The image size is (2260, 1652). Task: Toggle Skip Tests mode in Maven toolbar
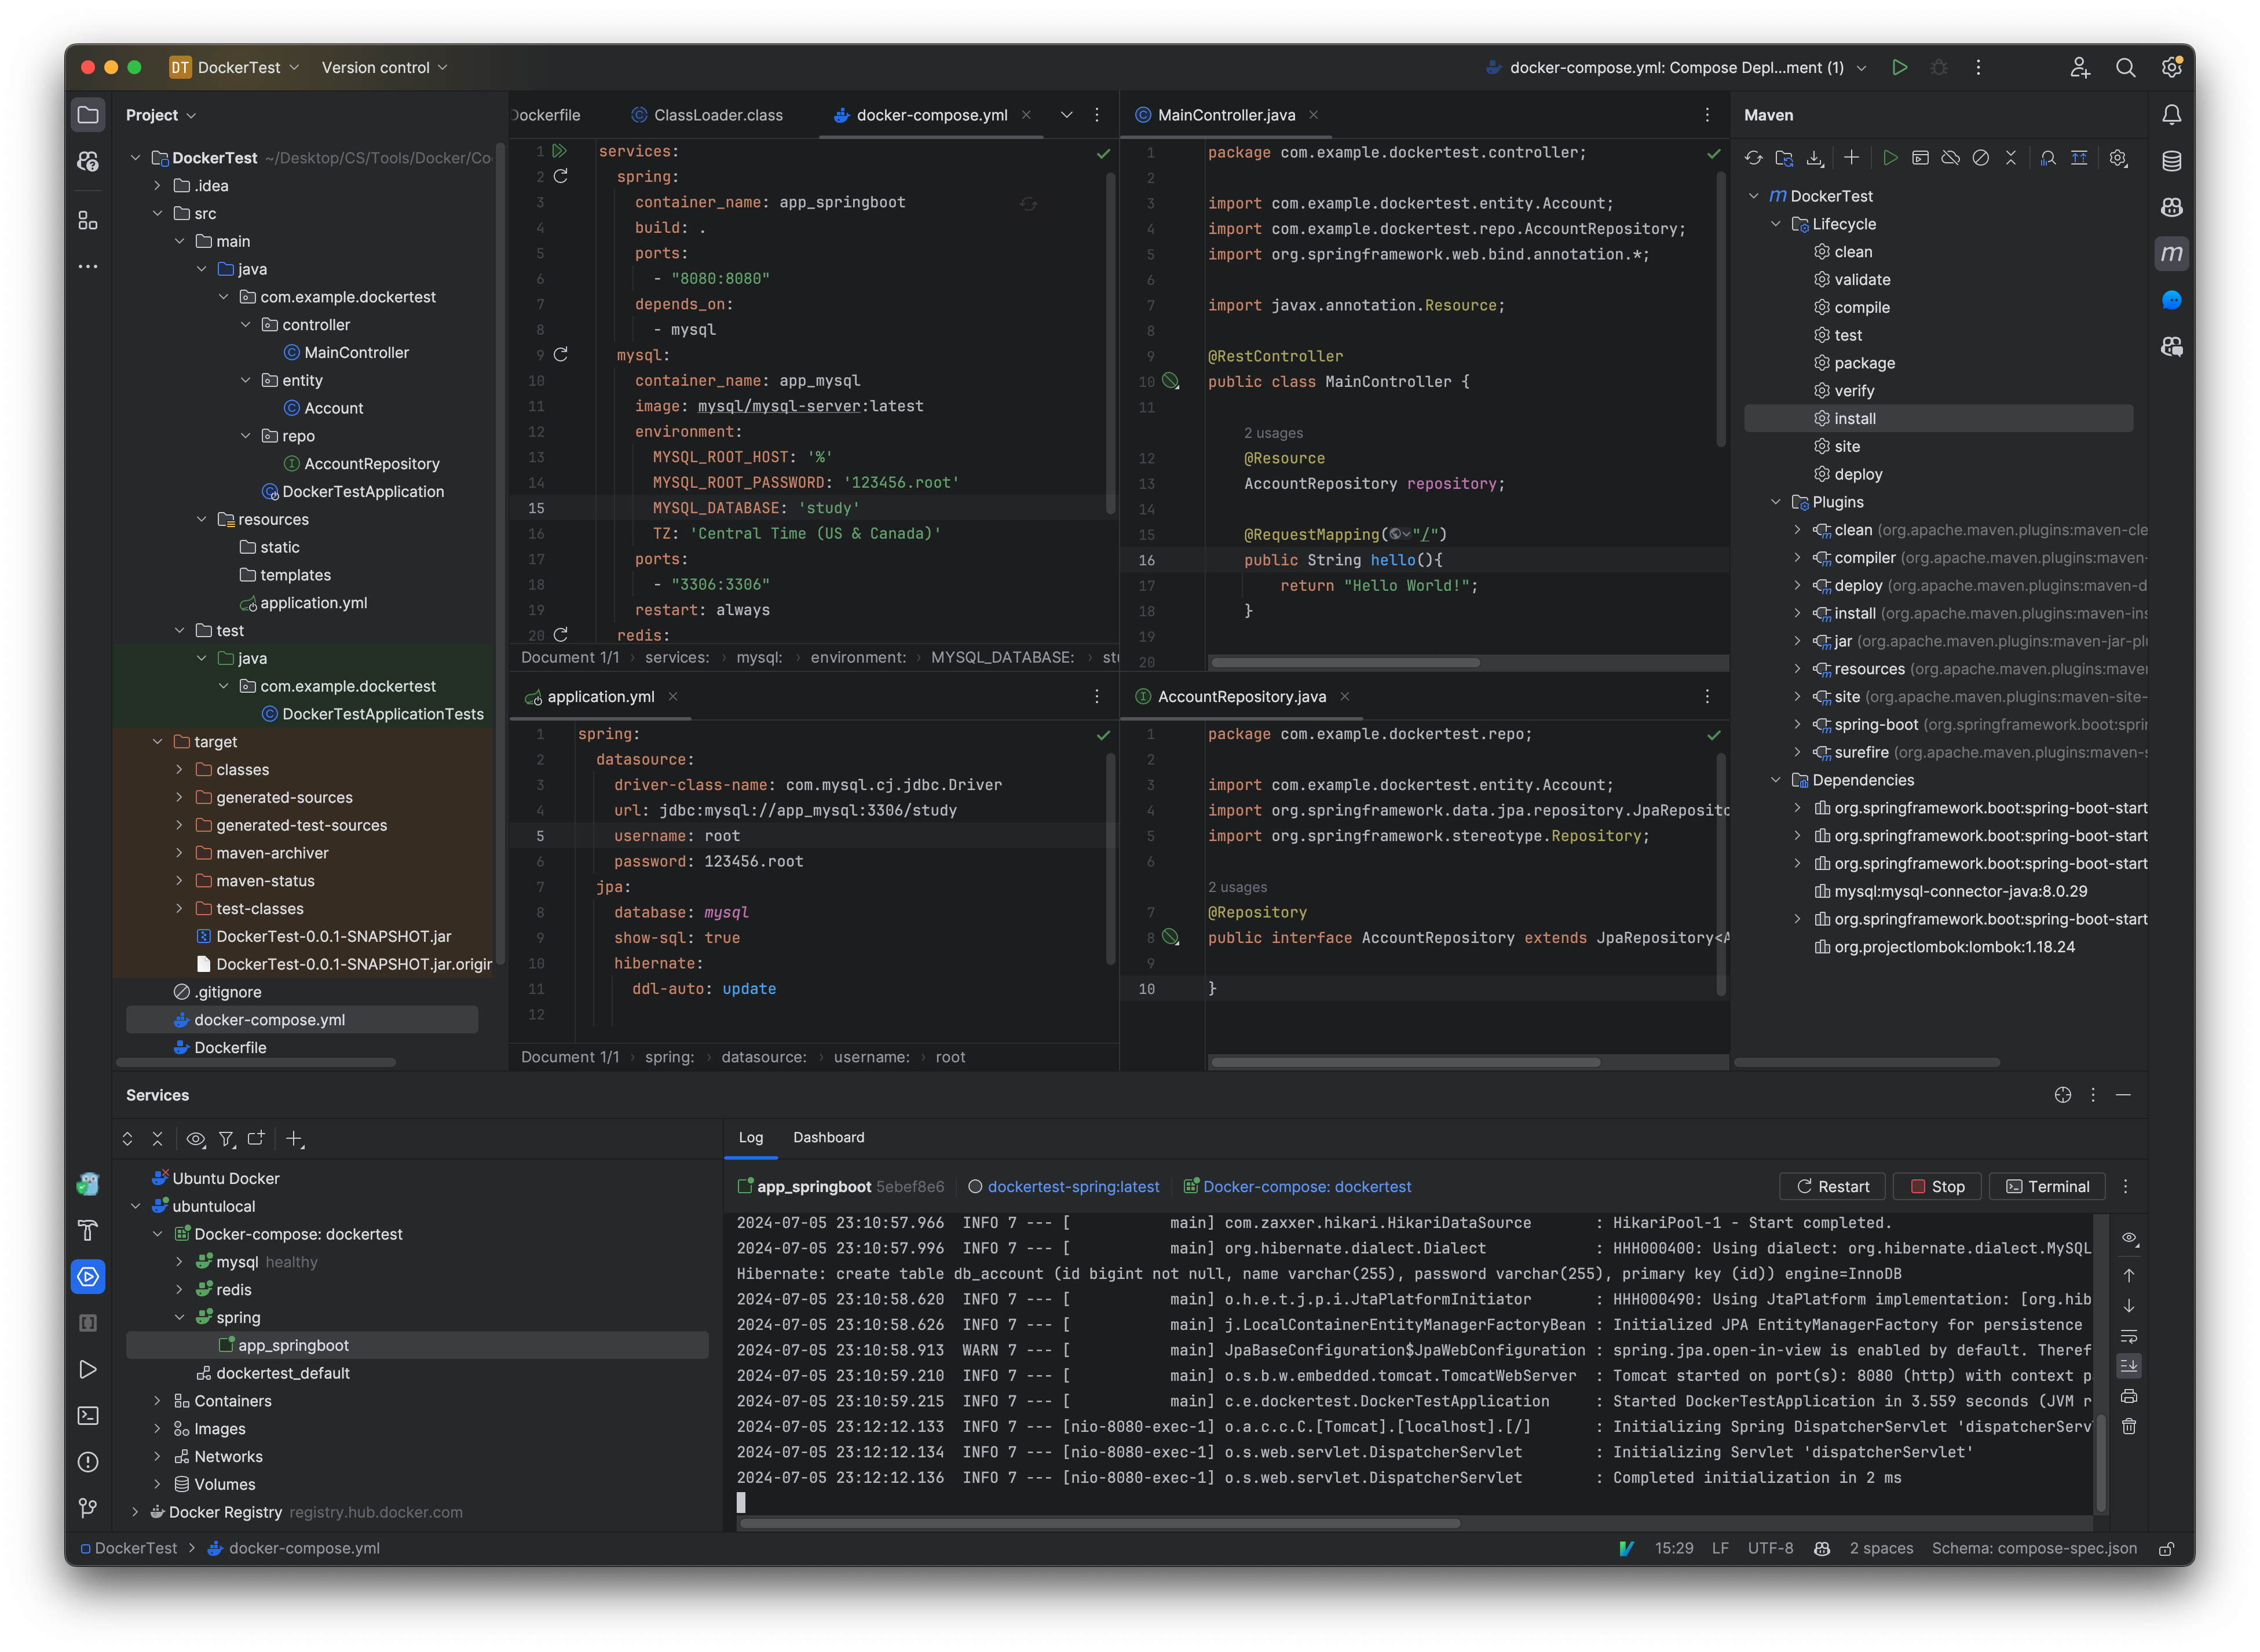point(1980,158)
